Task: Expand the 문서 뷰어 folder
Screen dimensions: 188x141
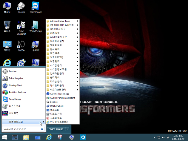Action: click(x=63, y=49)
